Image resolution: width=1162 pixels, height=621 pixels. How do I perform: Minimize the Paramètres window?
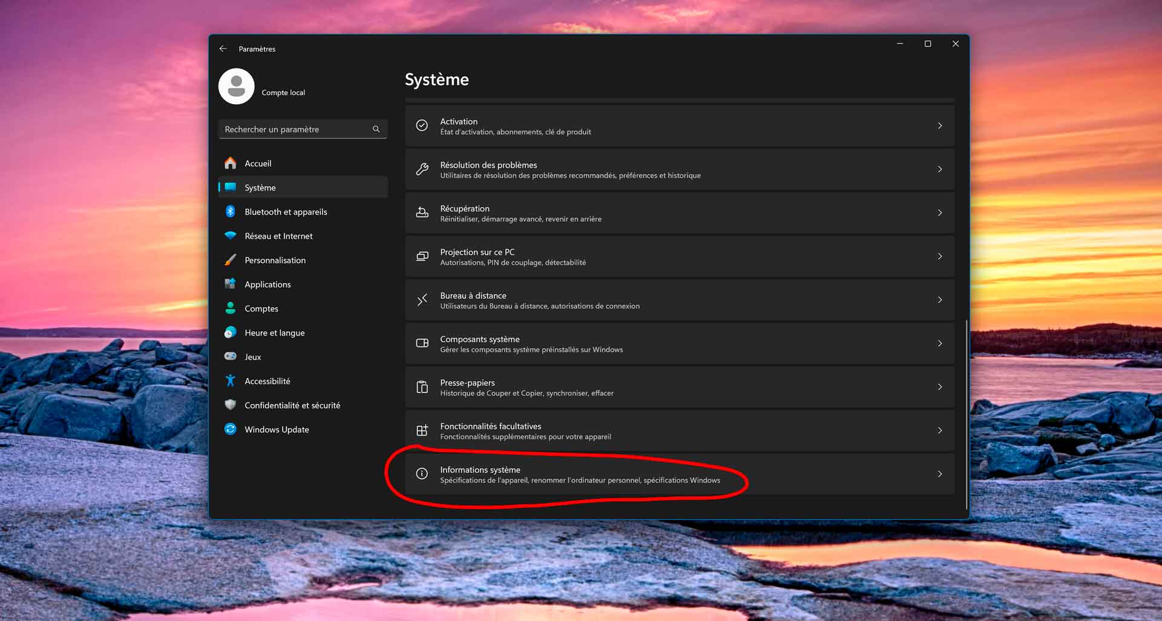click(899, 44)
